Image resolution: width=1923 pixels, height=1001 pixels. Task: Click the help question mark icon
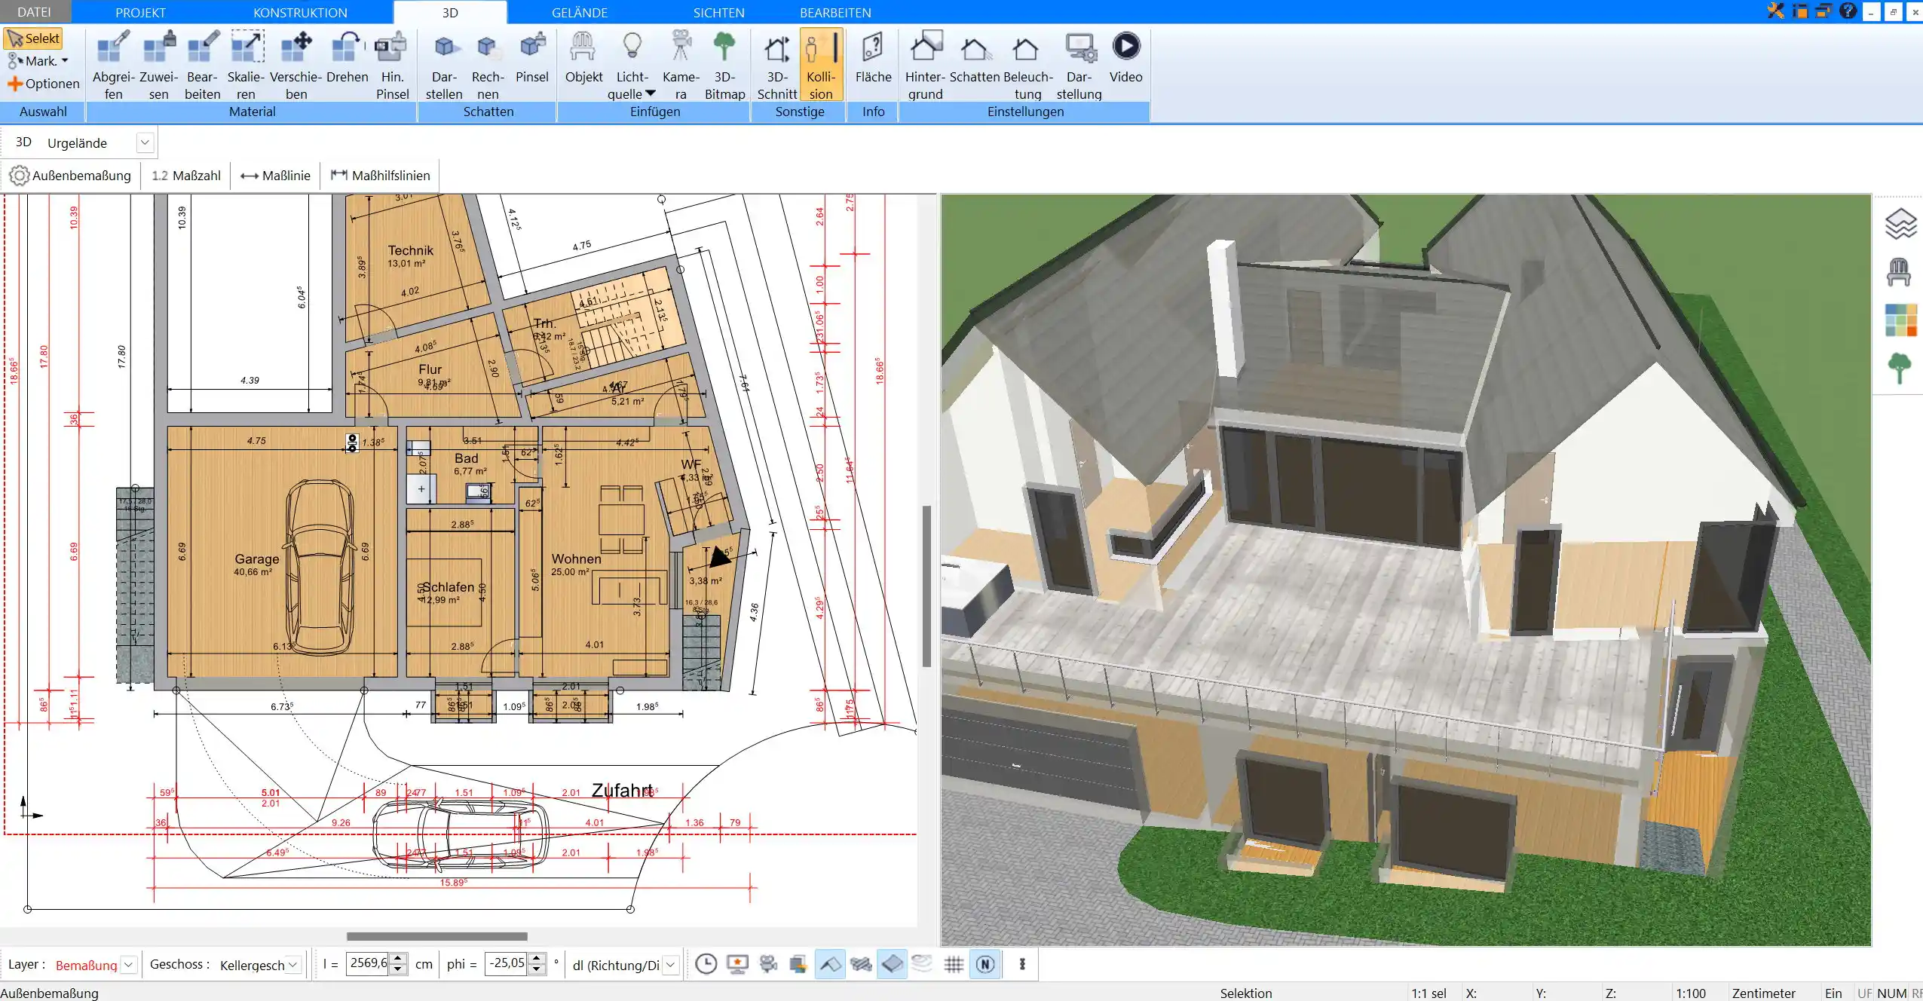click(1847, 11)
